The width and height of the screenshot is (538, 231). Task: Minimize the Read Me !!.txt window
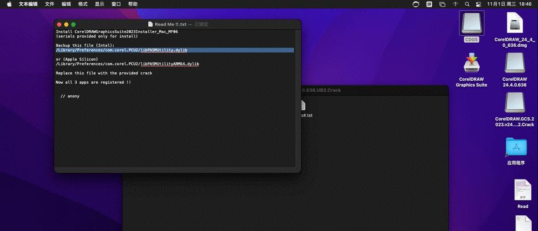coord(66,24)
